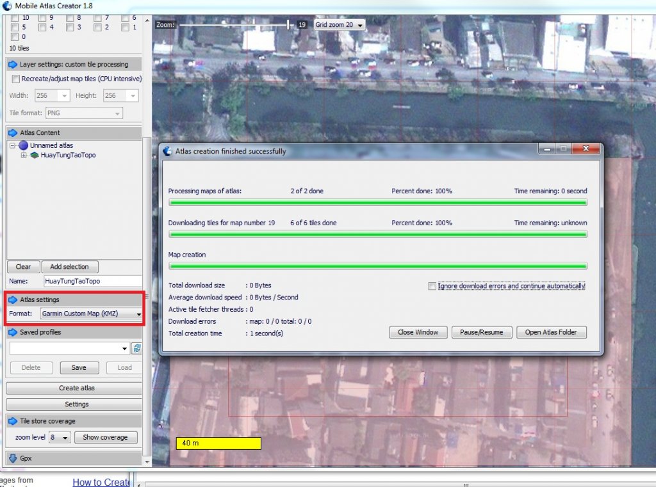Click the Add selection button
Screen dimensions: 656x487
pyautogui.click(x=69, y=267)
